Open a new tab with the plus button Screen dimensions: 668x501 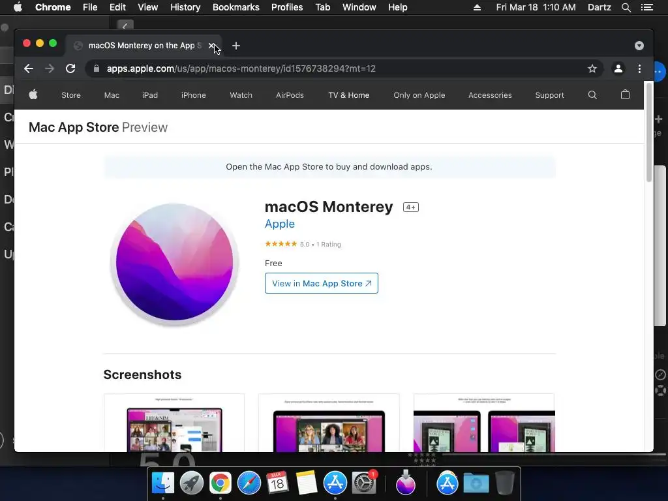click(236, 46)
